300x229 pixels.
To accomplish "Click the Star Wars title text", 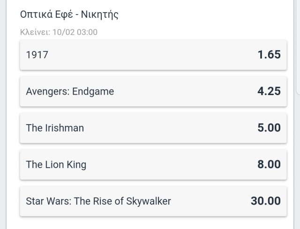I will pyautogui.click(x=98, y=201).
